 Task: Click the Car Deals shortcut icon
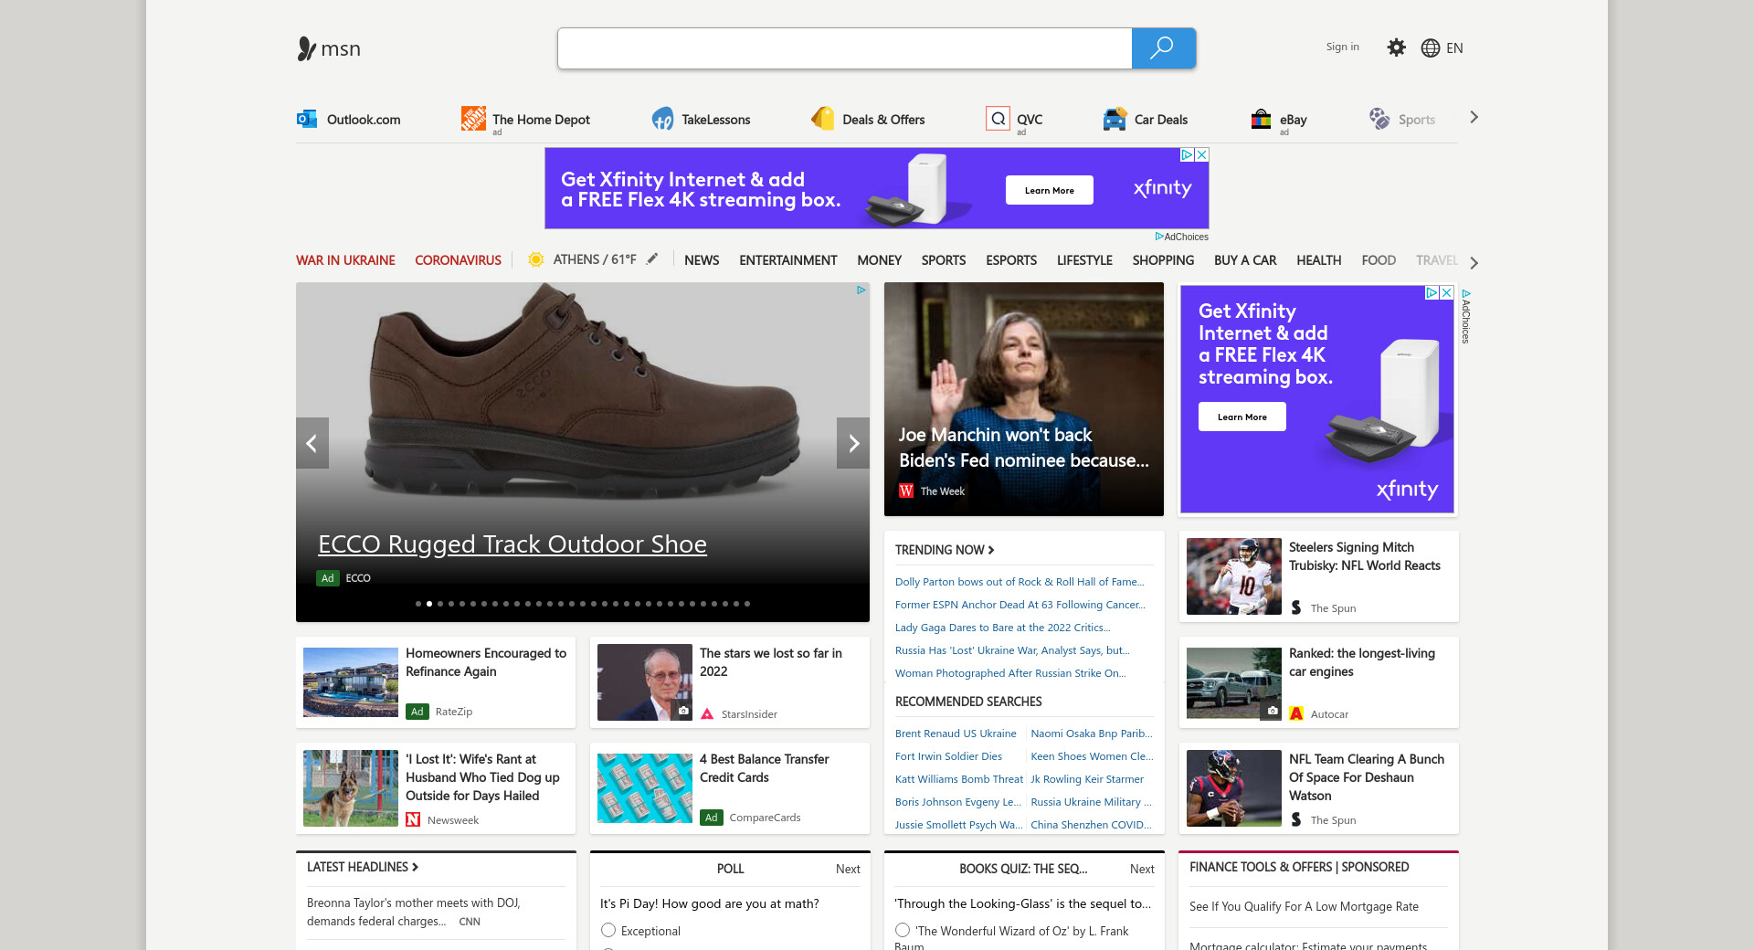tap(1115, 119)
